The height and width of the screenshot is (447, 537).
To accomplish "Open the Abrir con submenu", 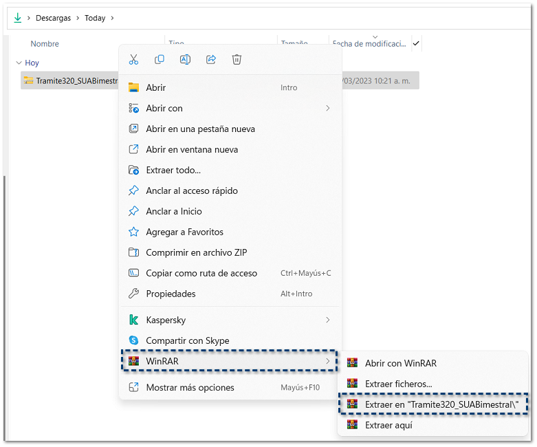I will pyautogui.click(x=230, y=108).
